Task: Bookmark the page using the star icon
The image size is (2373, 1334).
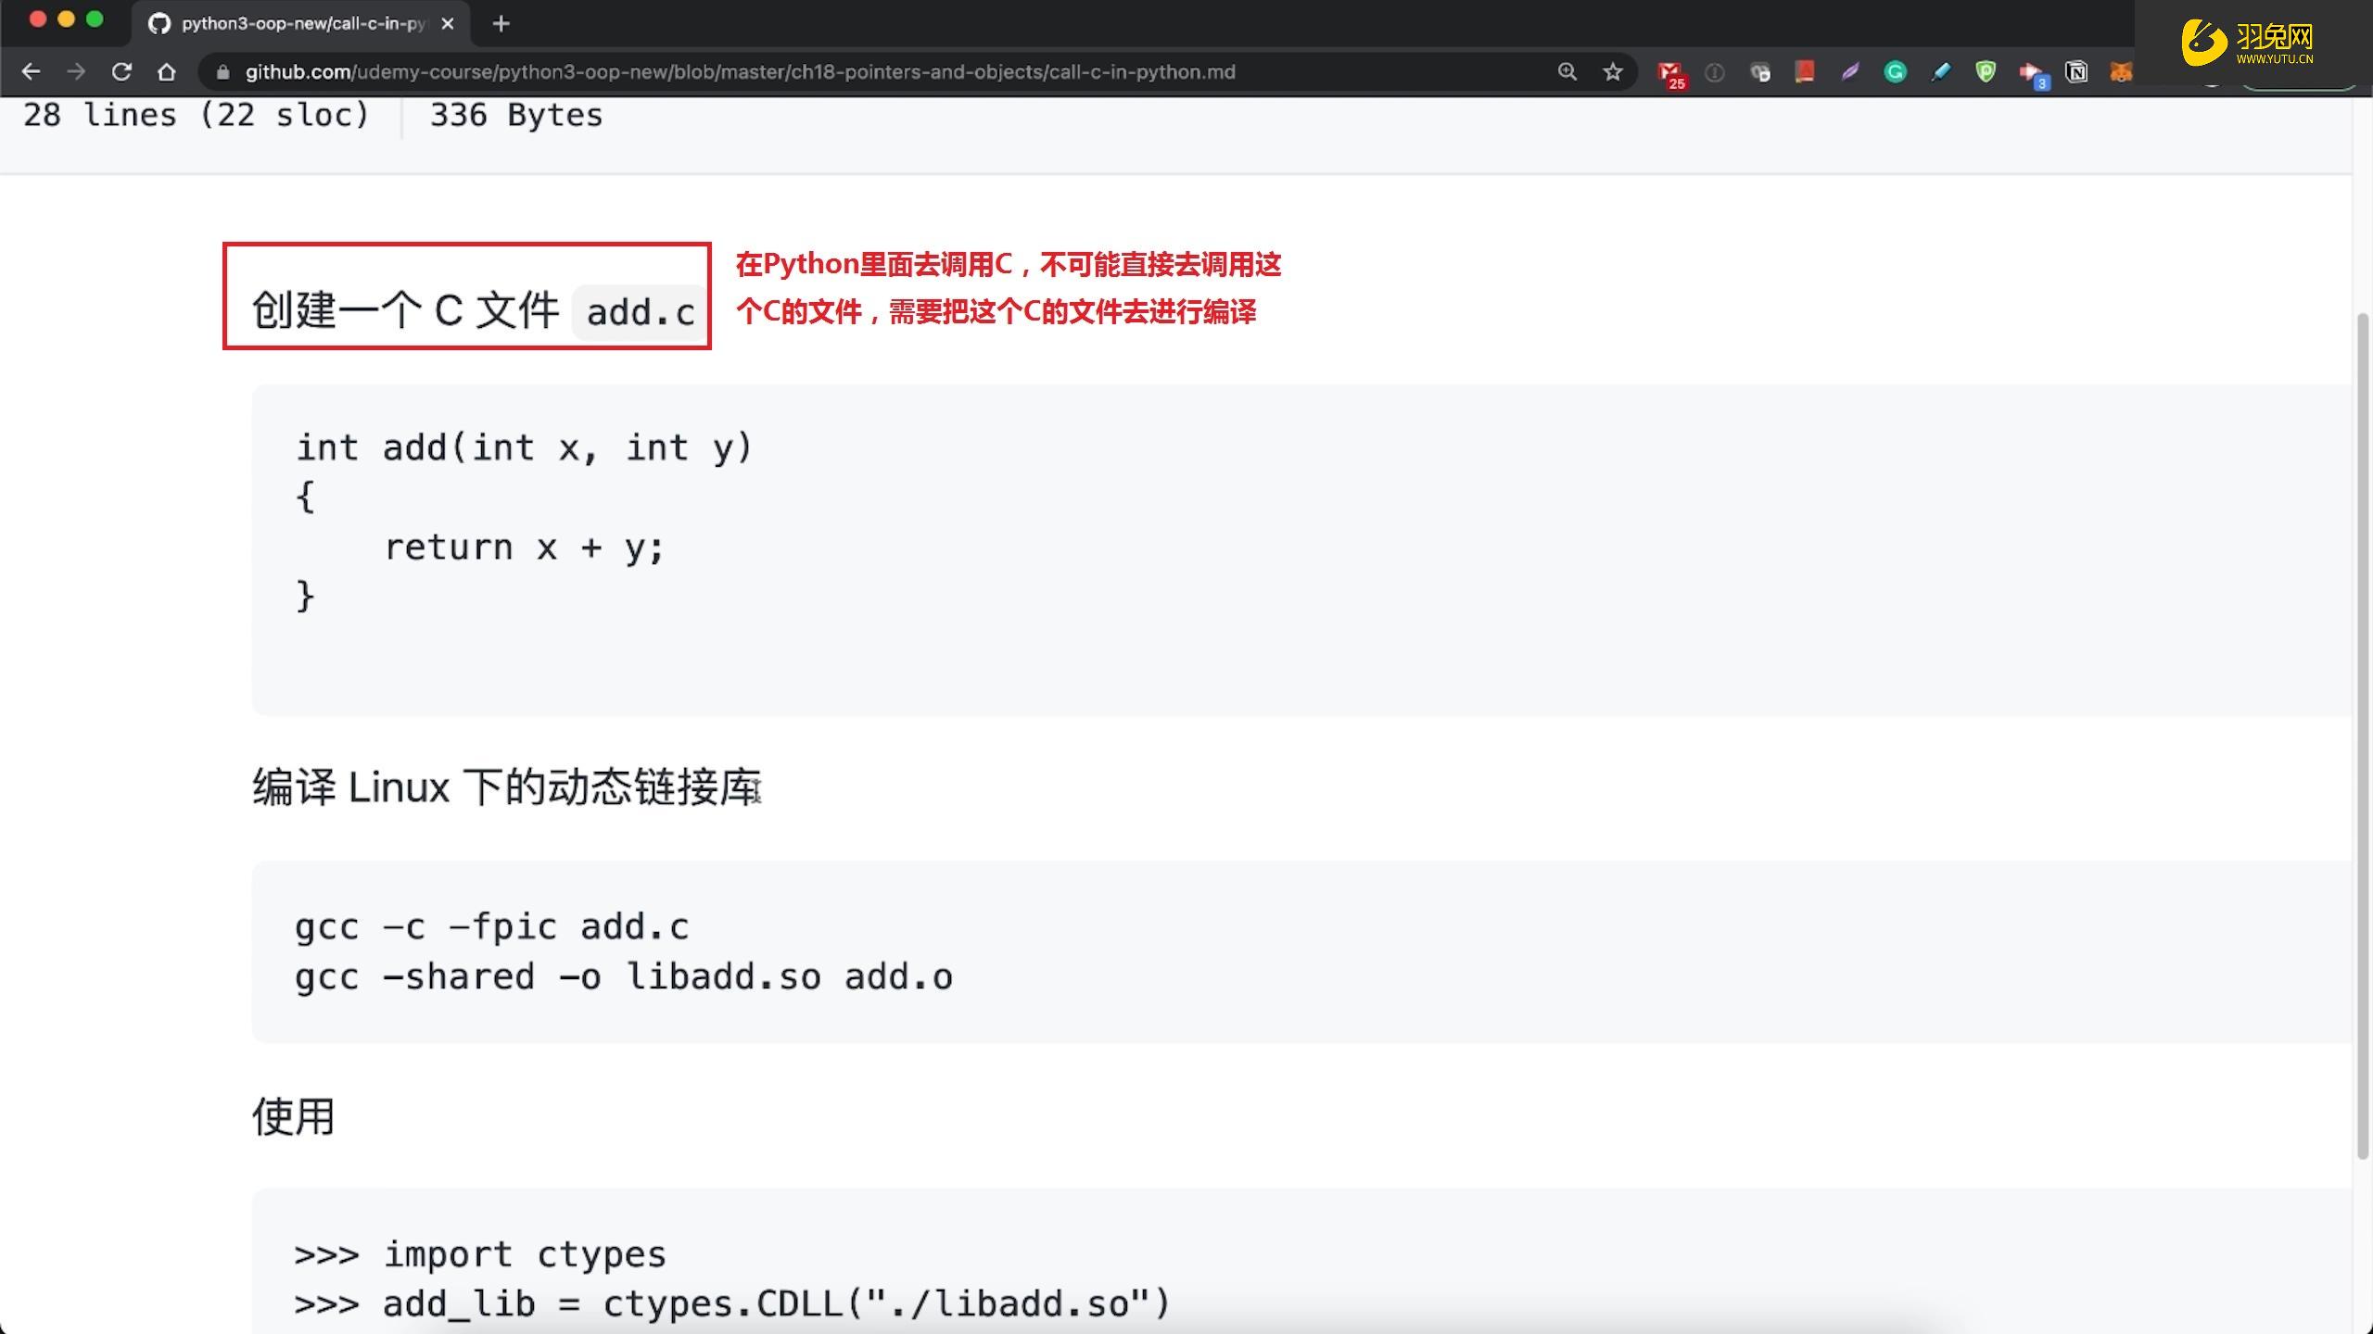Action: [1612, 71]
